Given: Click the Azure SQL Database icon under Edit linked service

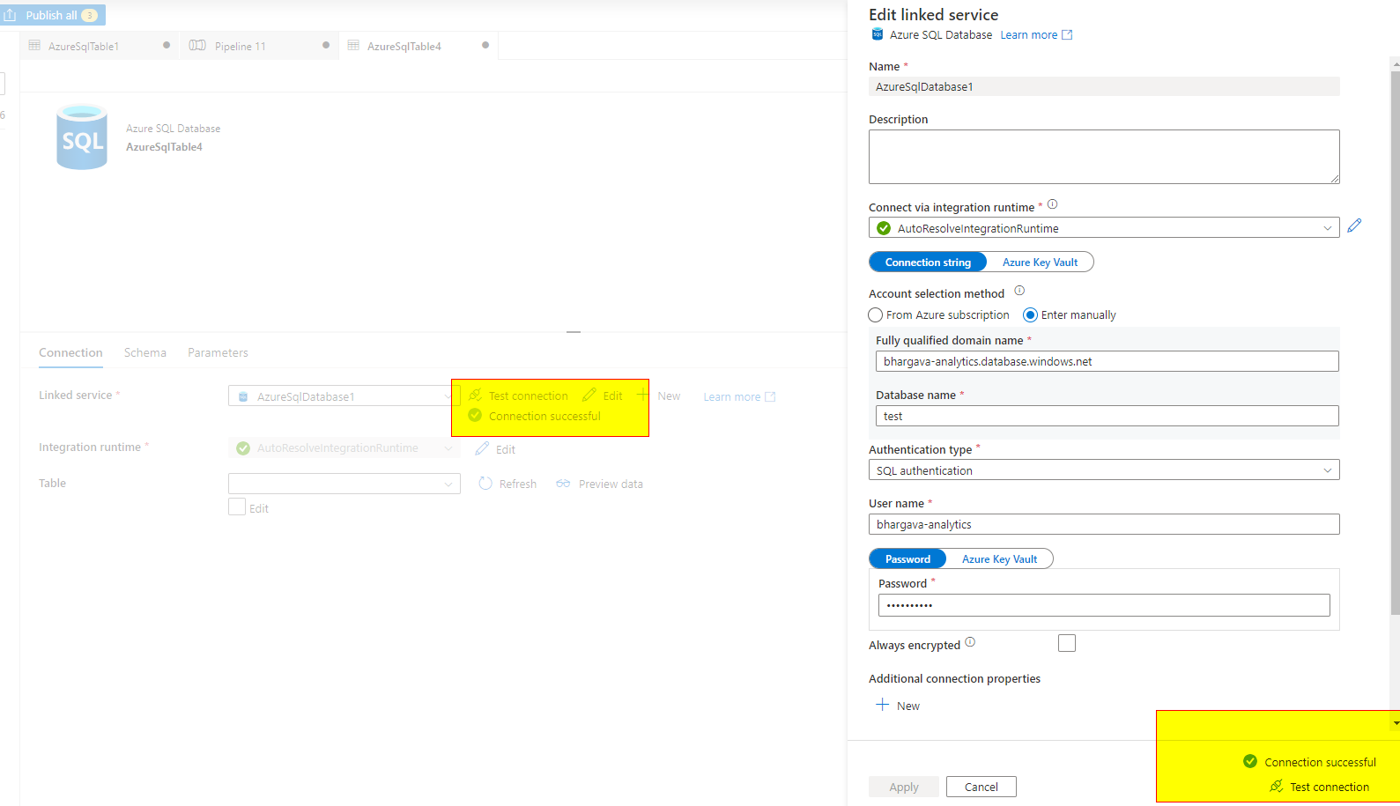Looking at the screenshot, I should coord(877,34).
